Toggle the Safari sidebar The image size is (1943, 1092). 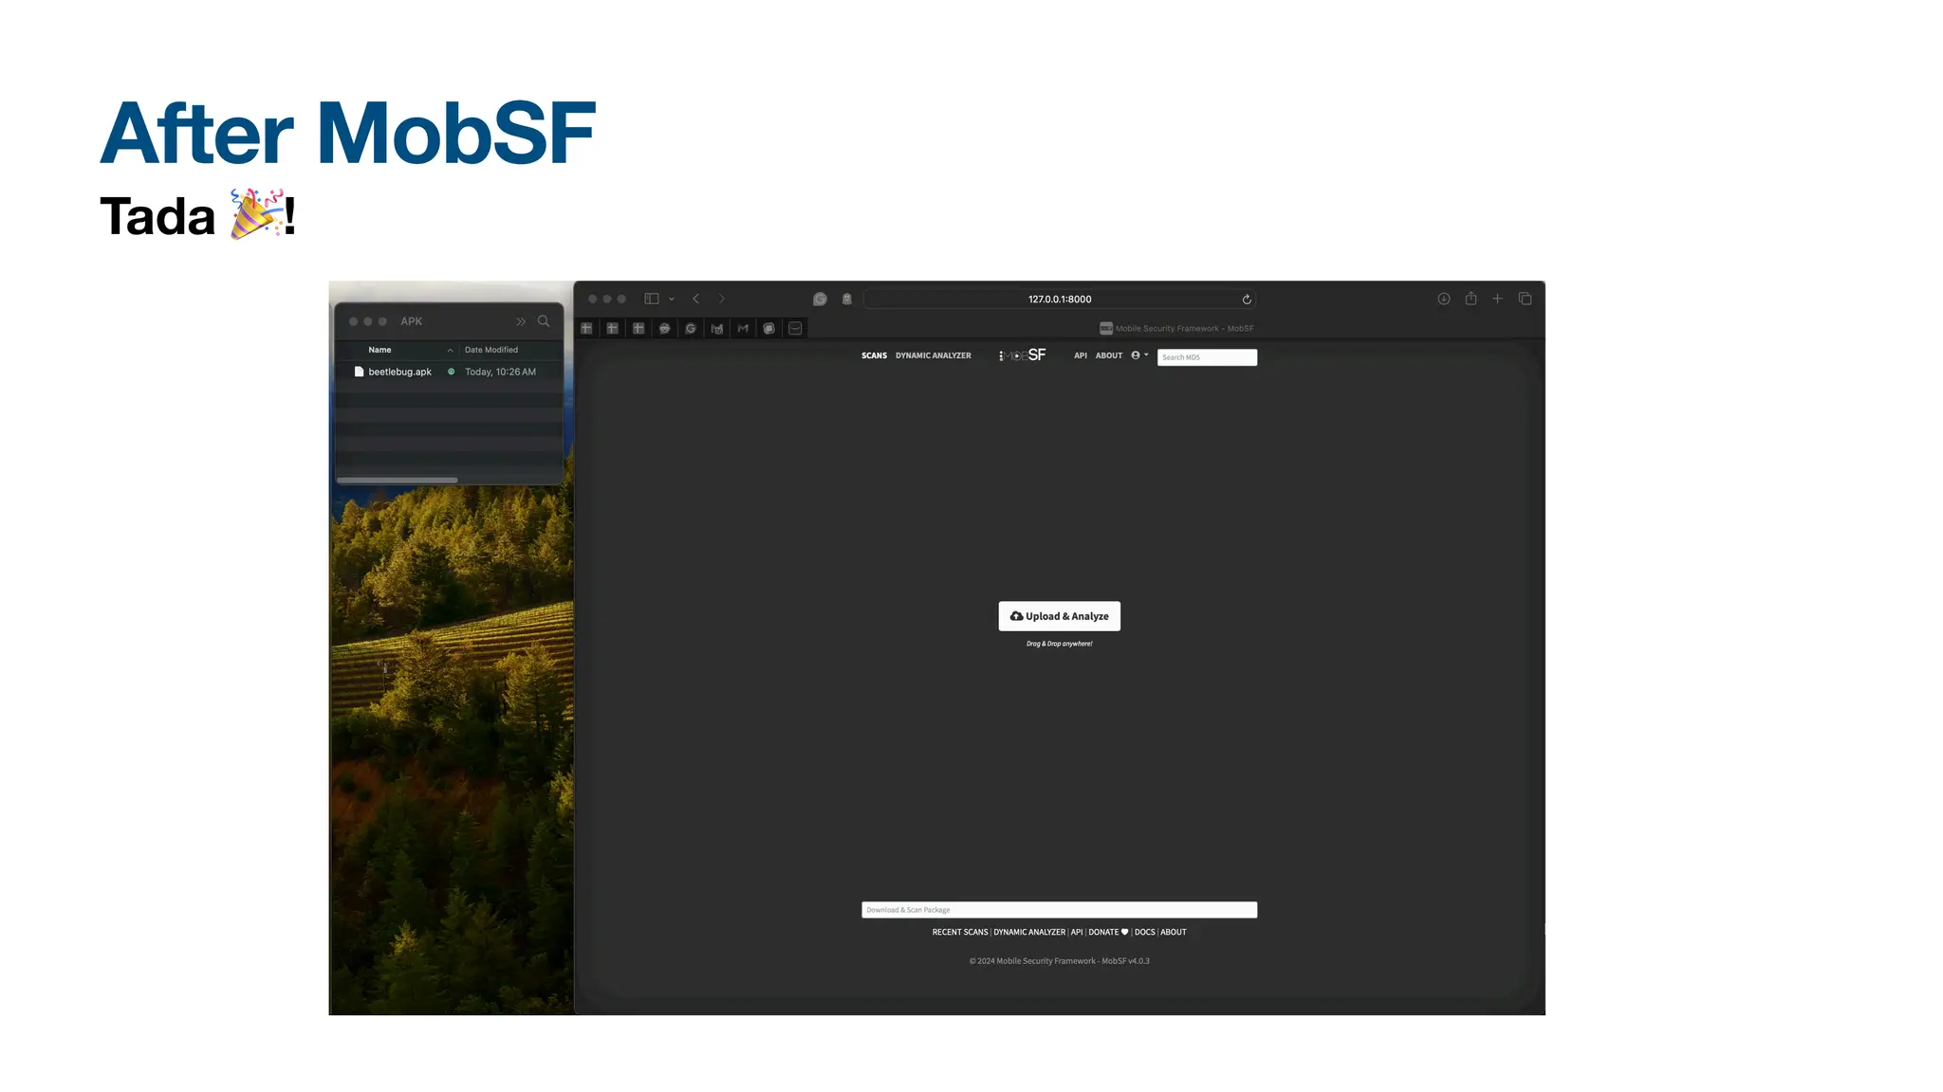pos(652,299)
